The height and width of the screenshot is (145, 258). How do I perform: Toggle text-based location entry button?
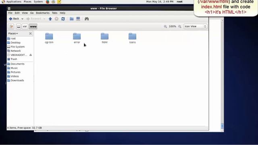coord(11,27)
